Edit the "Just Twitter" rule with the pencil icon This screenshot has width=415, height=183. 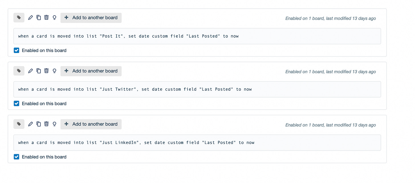[x=30, y=71]
